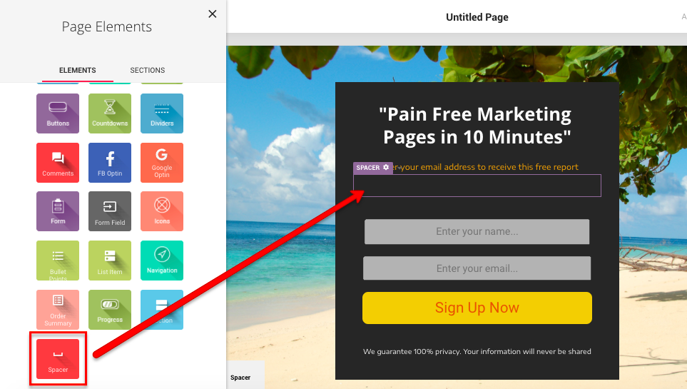Add the Comments element
The width and height of the screenshot is (687, 389).
pyautogui.click(x=58, y=163)
